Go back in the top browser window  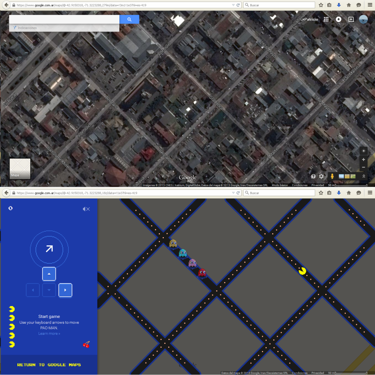(x=6, y=5)
